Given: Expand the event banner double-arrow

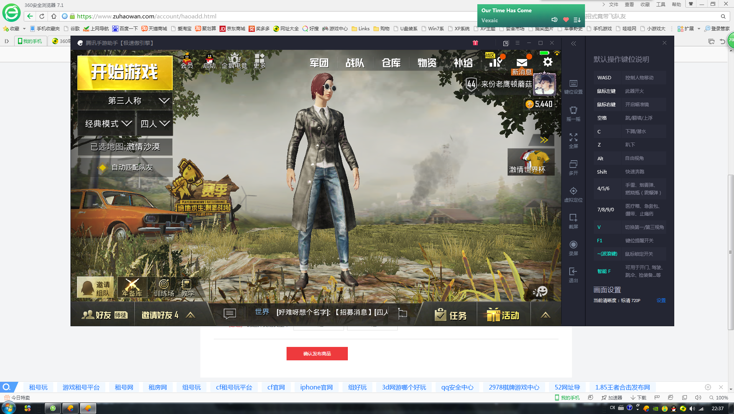Looking at the screenshot, I should (544, 140).
